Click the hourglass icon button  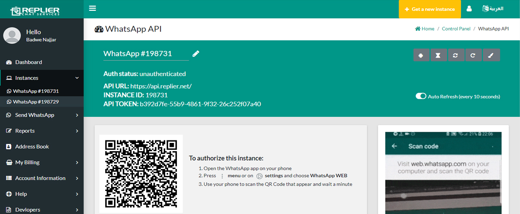439,55
